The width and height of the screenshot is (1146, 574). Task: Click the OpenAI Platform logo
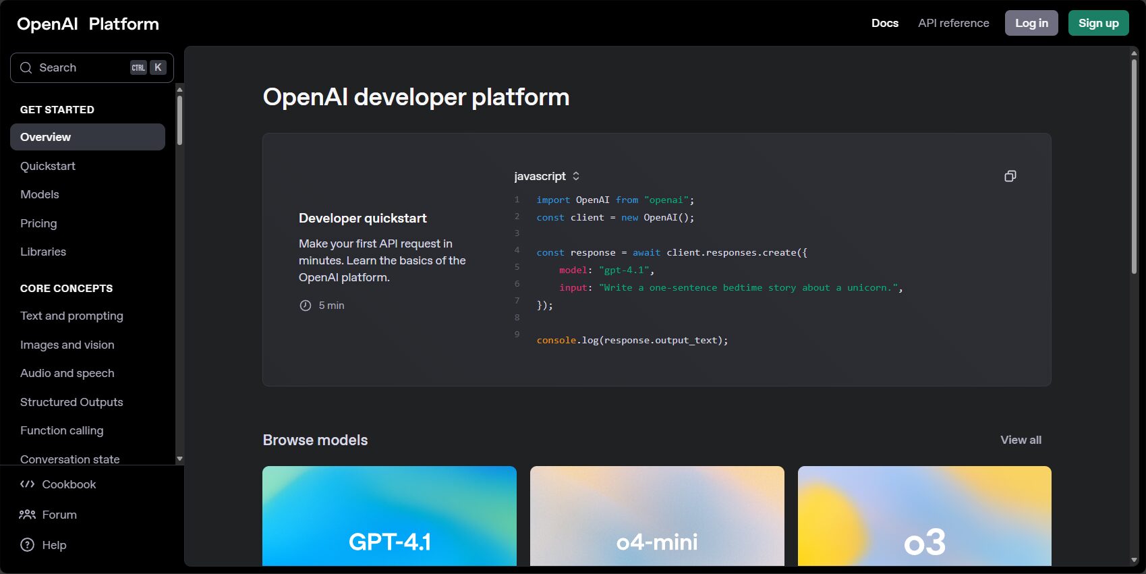88,24
